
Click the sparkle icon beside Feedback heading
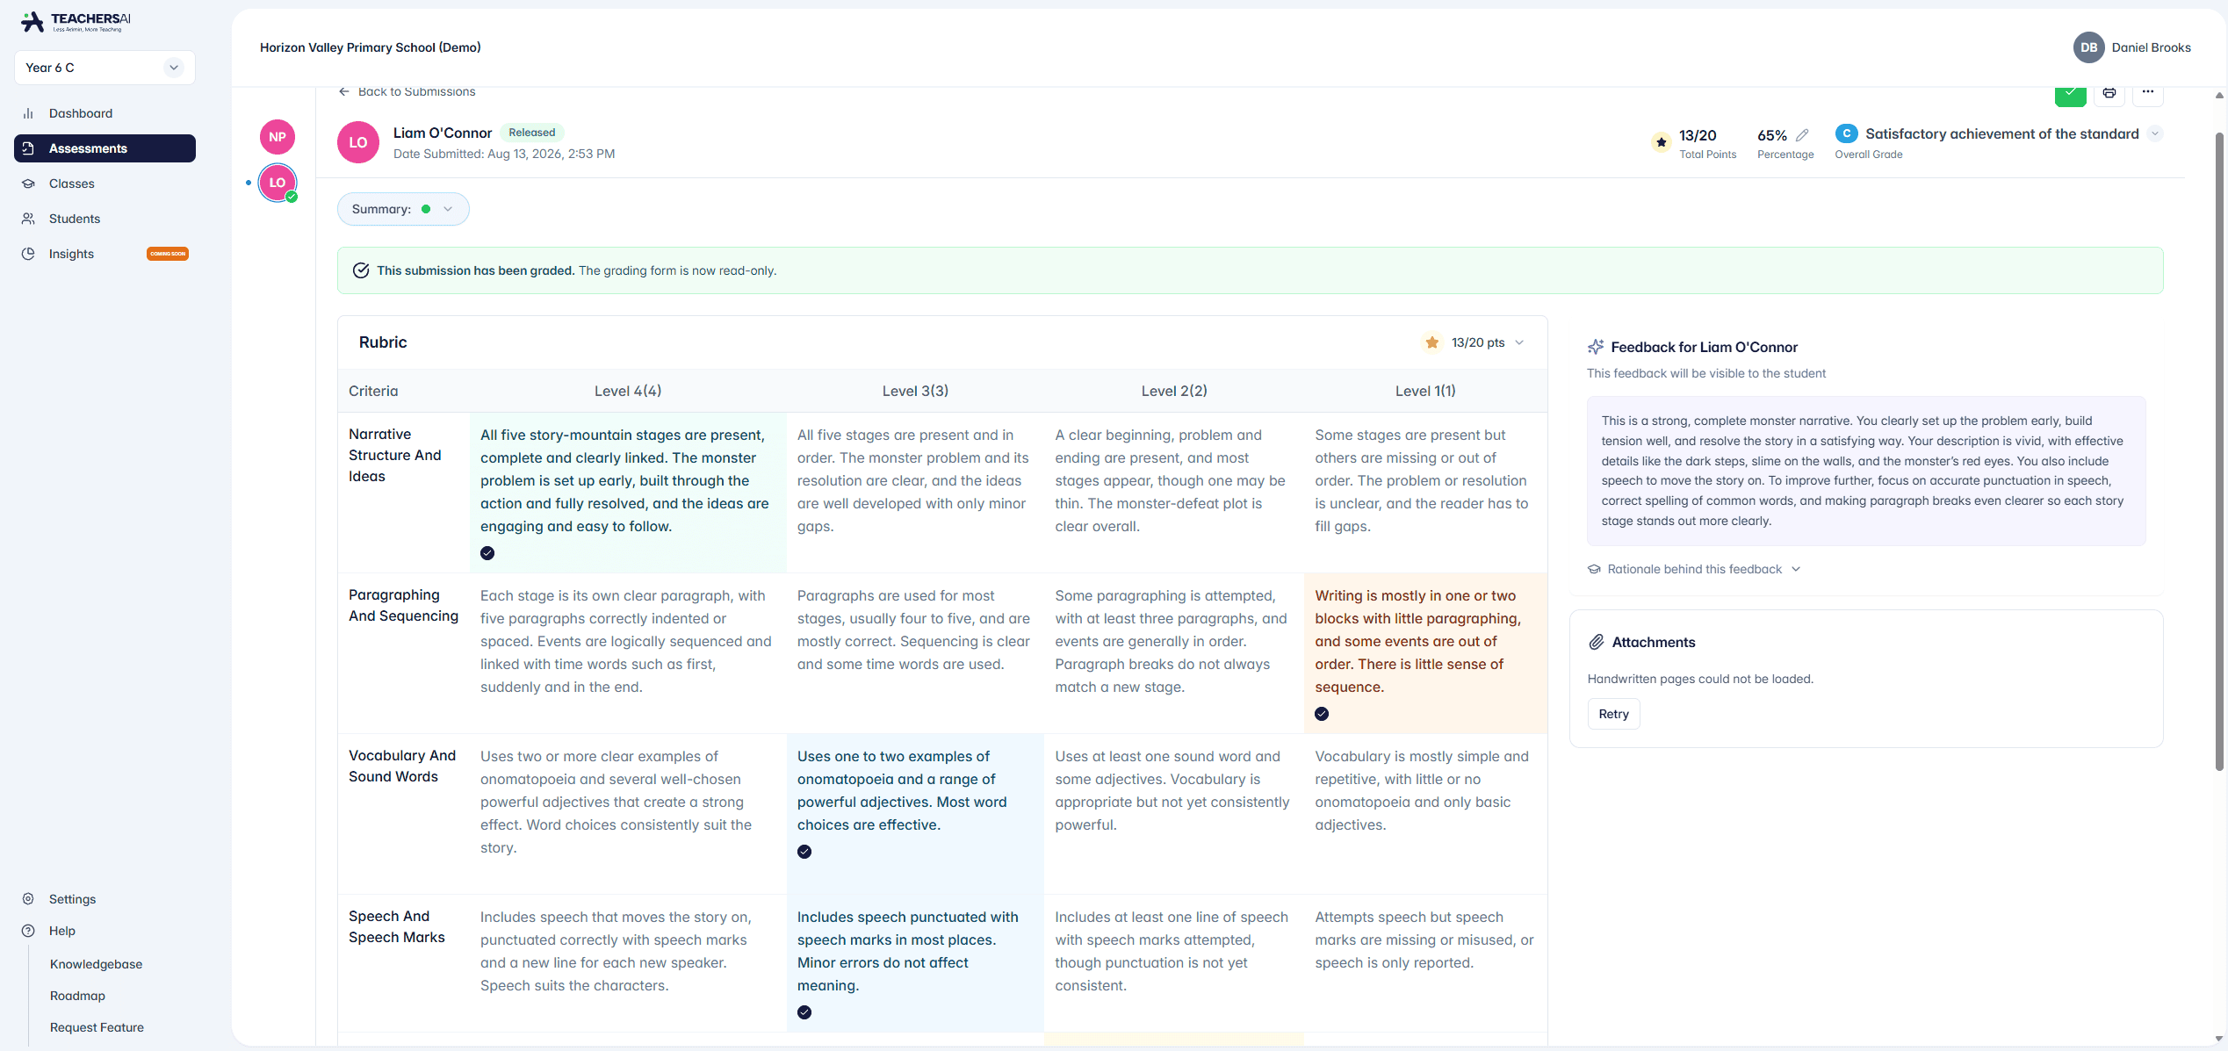pyautogui.click(x=1596, y=347)
